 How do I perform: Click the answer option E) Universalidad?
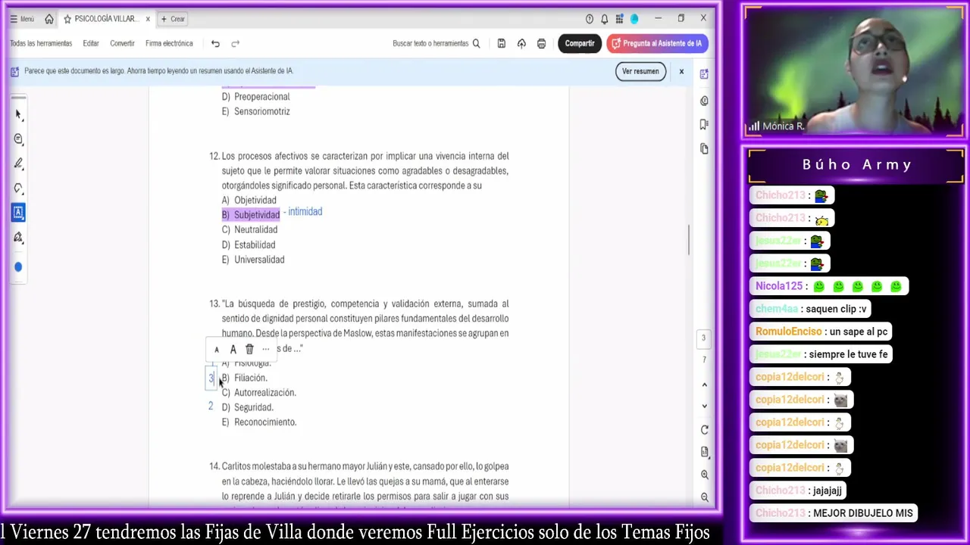coord(252,260)
